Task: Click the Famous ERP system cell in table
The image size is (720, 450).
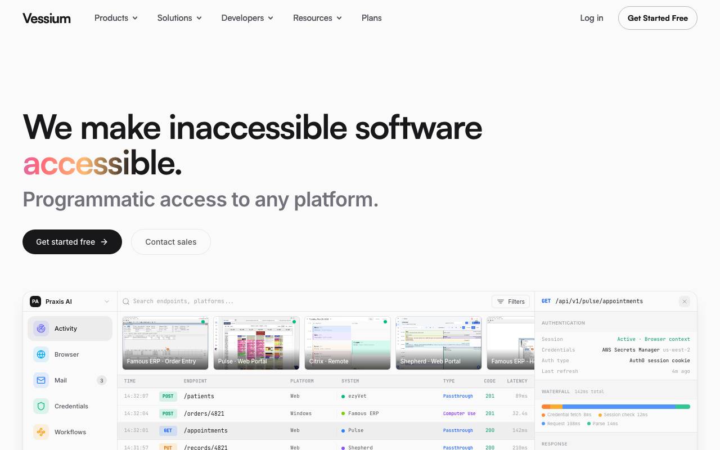Action: coord(361,413)
